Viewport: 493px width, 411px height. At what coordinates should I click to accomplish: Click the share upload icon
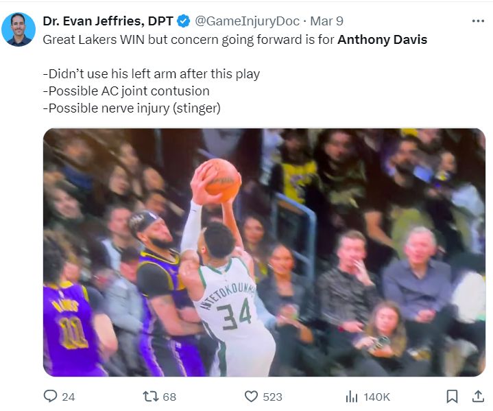click(x=478, y=396)
